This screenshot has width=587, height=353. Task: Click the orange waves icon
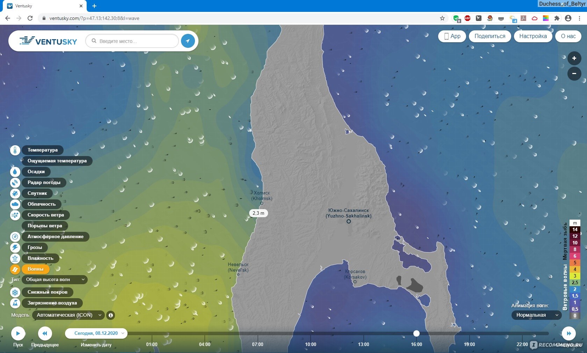pos(15,269)
